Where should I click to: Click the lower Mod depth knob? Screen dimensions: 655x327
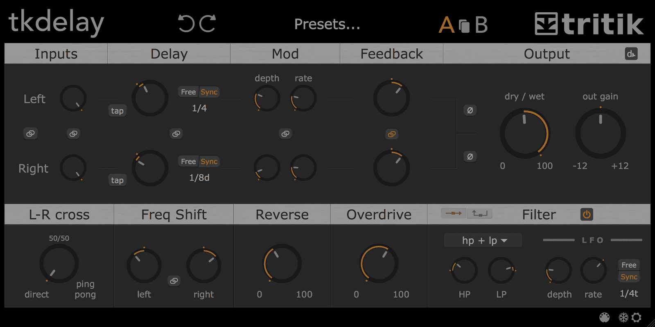tap(267, 168)
